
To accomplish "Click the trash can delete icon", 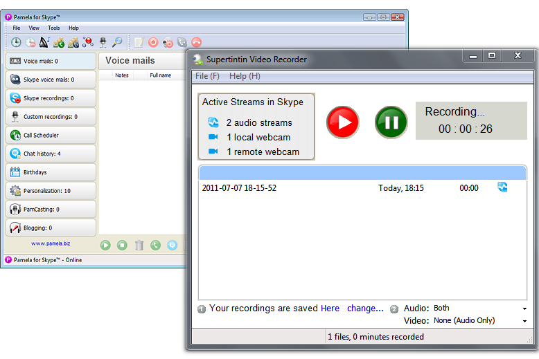I will click(139, 245).
